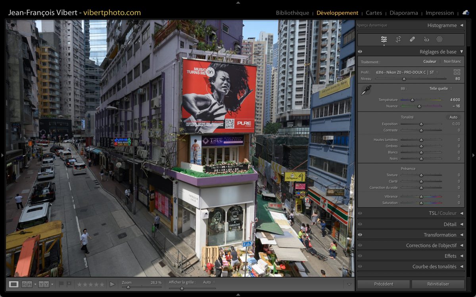Select the Healing bandage tool
Image resolution: width=476 pixels, height=297 pixels.
click(412, 39)
